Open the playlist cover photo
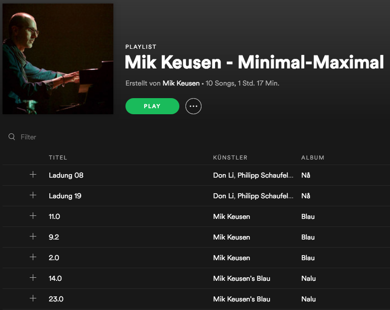Viewport: 390px width, 310px height. pyautogui.click(x=58, y=59)
